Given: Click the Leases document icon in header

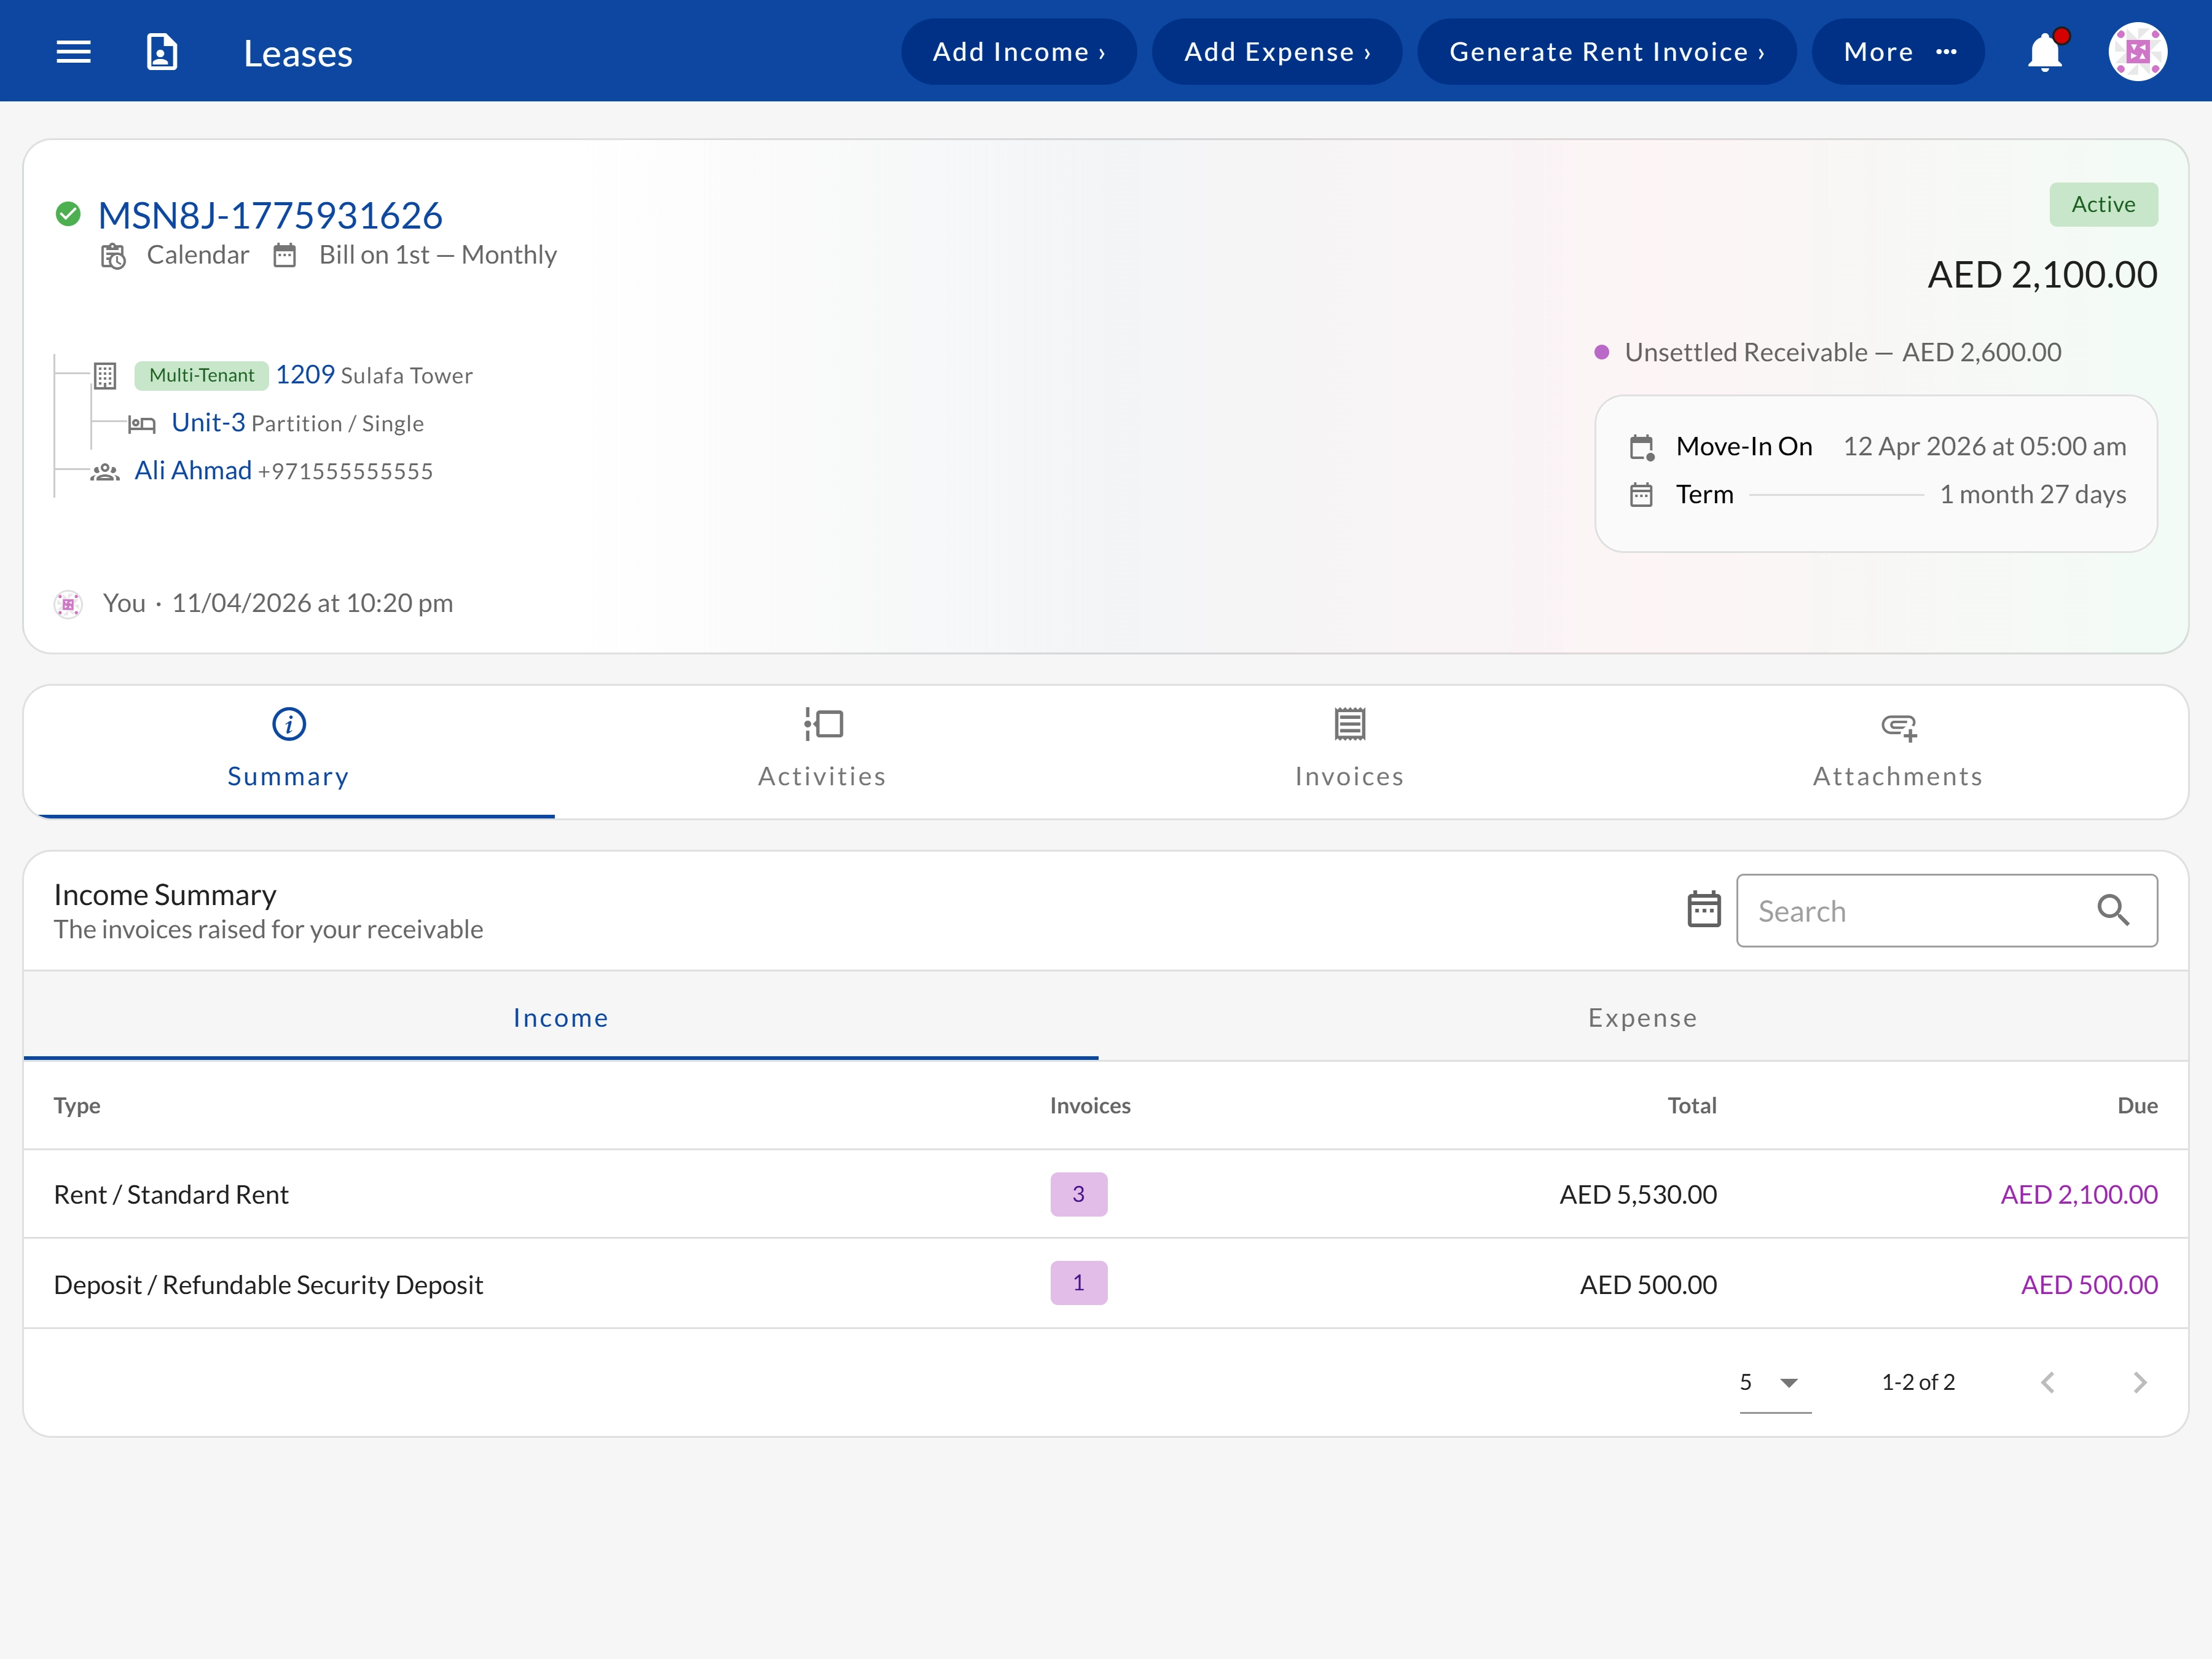Looking at the screenshot, I should click(x=162, y=52).
